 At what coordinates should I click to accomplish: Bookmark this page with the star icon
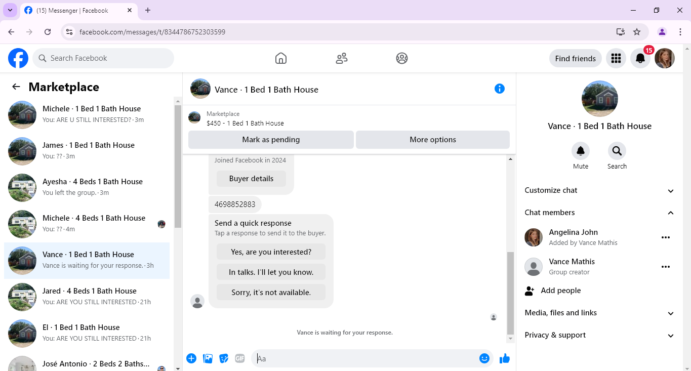[637, 32]
